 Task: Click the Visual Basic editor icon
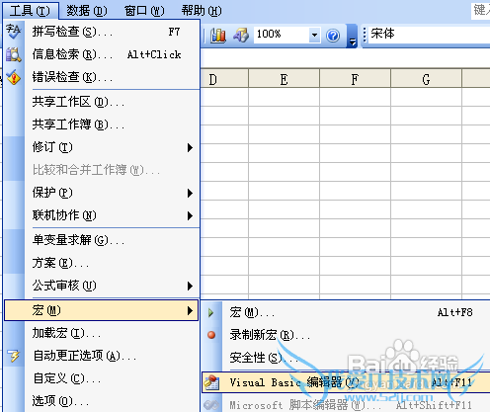[211, 382]
